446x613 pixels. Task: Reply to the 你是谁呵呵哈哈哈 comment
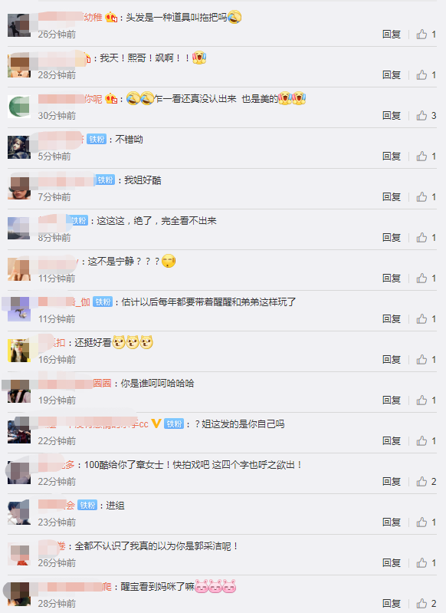click(392, 400)
